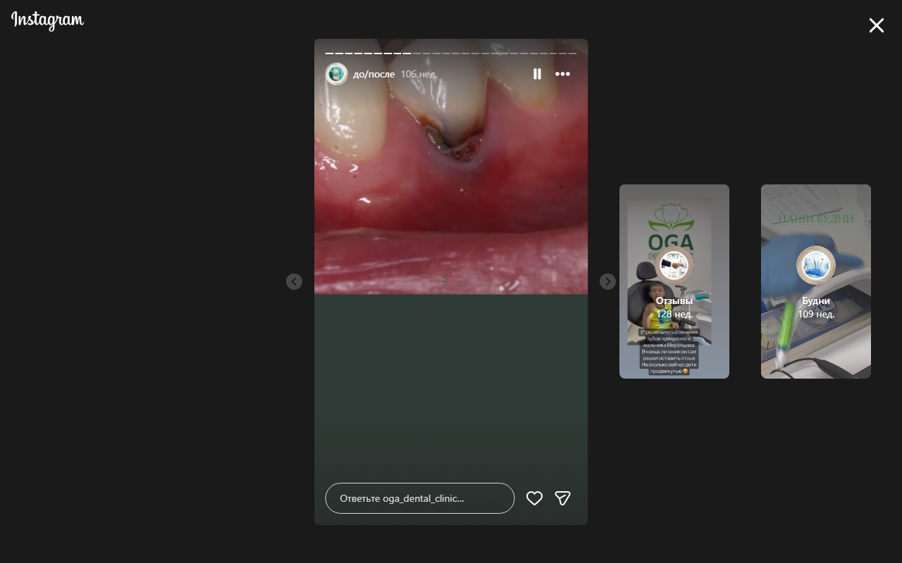The height and width of the screenshot is (563, 902).
Task: Close the story viewer with the X
Action: pos(876,26)
